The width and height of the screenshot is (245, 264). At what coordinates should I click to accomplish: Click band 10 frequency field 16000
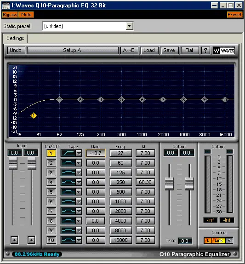coord(120,240)
